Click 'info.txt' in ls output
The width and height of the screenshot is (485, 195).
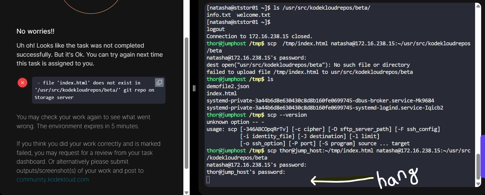pos(219,15)
